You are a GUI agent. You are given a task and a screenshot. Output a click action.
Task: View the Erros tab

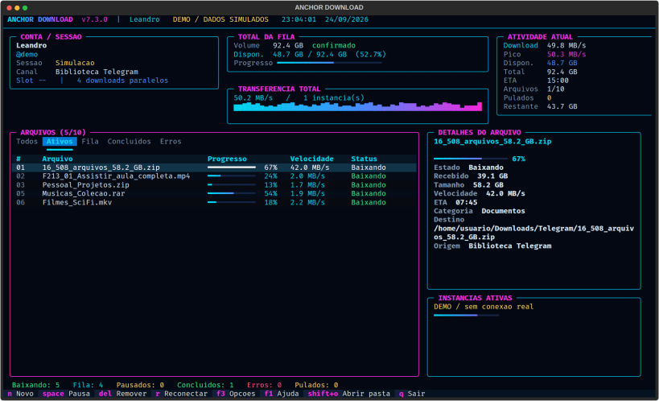point(171,142)
